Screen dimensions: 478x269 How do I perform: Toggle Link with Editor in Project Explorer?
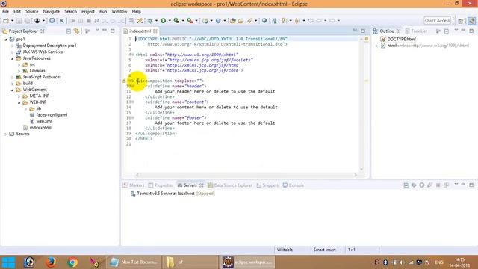[76, 31]
